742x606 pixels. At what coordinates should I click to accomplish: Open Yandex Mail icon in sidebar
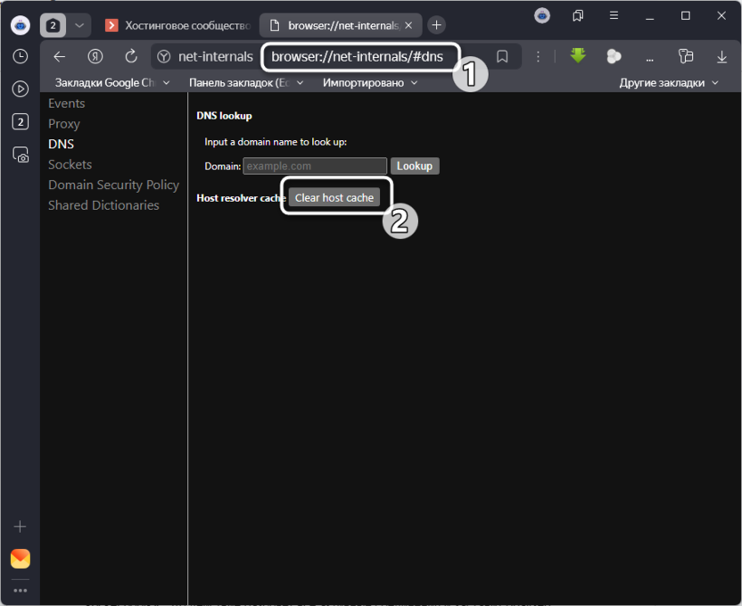click(21, 559)
